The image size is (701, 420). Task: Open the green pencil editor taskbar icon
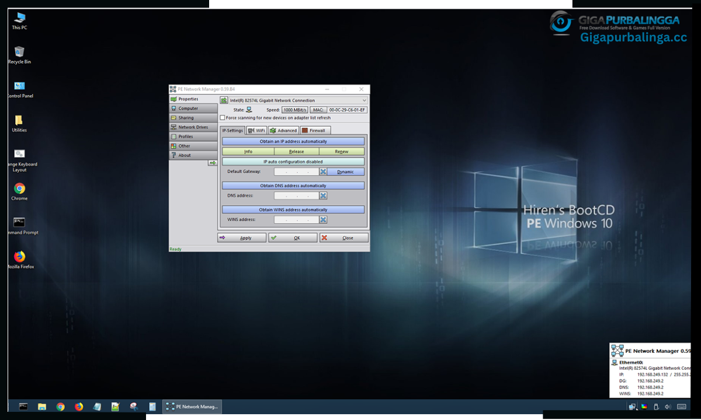(116, 407)
